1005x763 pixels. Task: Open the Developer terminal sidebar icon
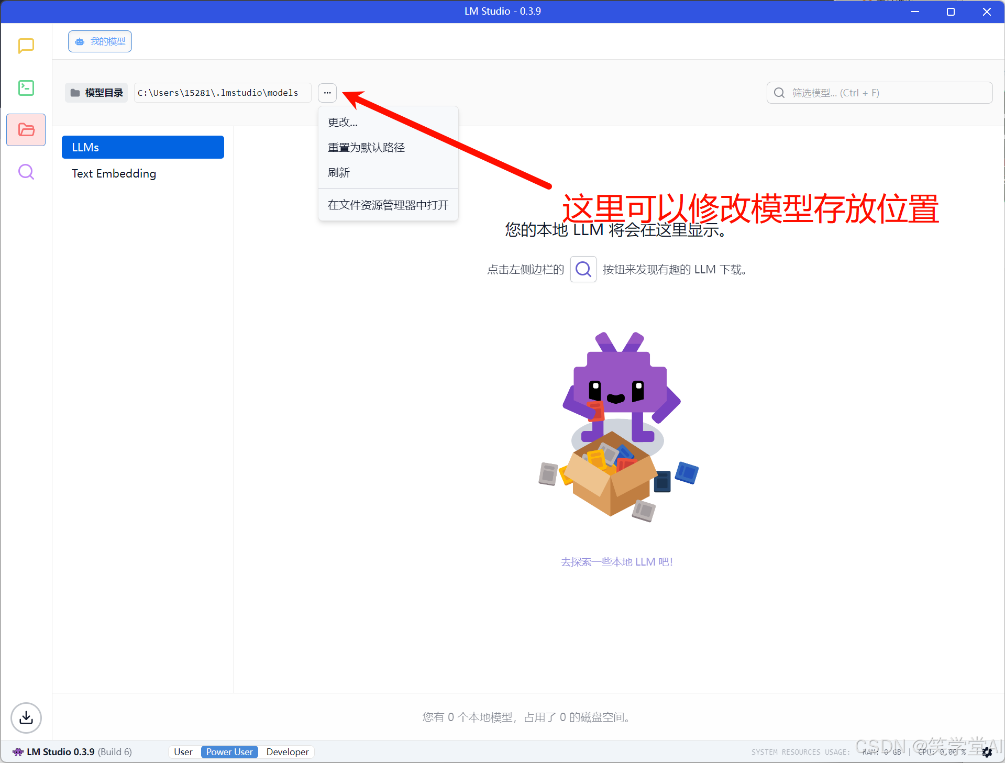pyautogui.click(x=26, y=88)
